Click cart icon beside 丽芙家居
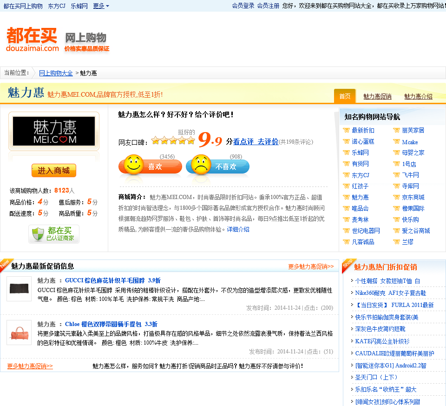Viewport: 446px width, 406px height. 396,130
